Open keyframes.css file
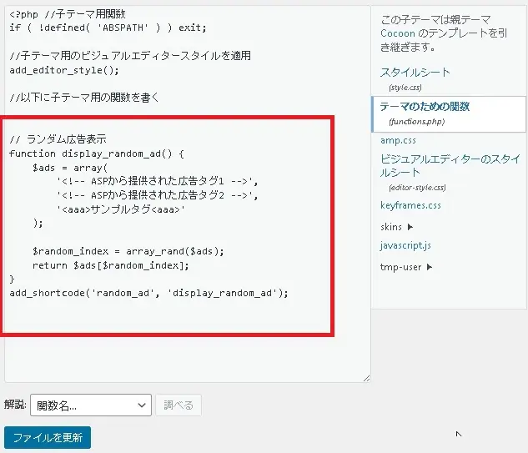This screenshot has height=453, width=528. coord(410,205)
